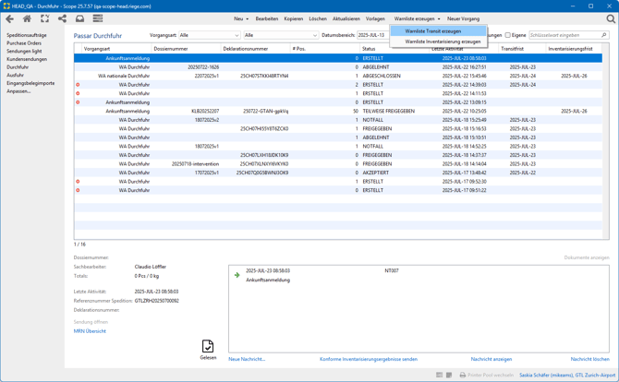This screenshot has width=619, height=382.
Task: Open Eingangsbelegimporte in sidebar
Action: click(x=30, y=83)
